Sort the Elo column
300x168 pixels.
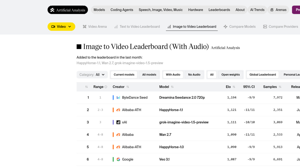tap(234, 87)
